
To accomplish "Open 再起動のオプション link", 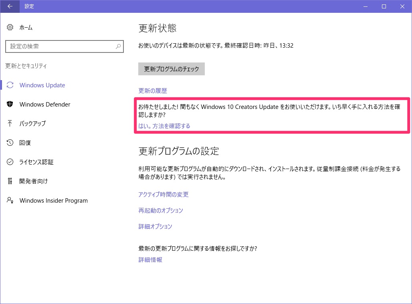I will point(161,211).
